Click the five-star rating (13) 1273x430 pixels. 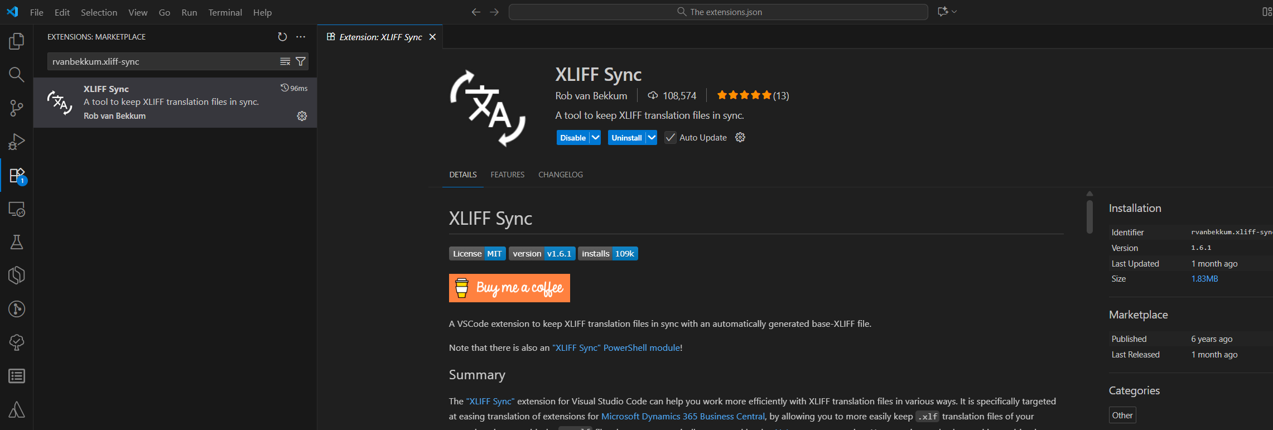point(753,95)
